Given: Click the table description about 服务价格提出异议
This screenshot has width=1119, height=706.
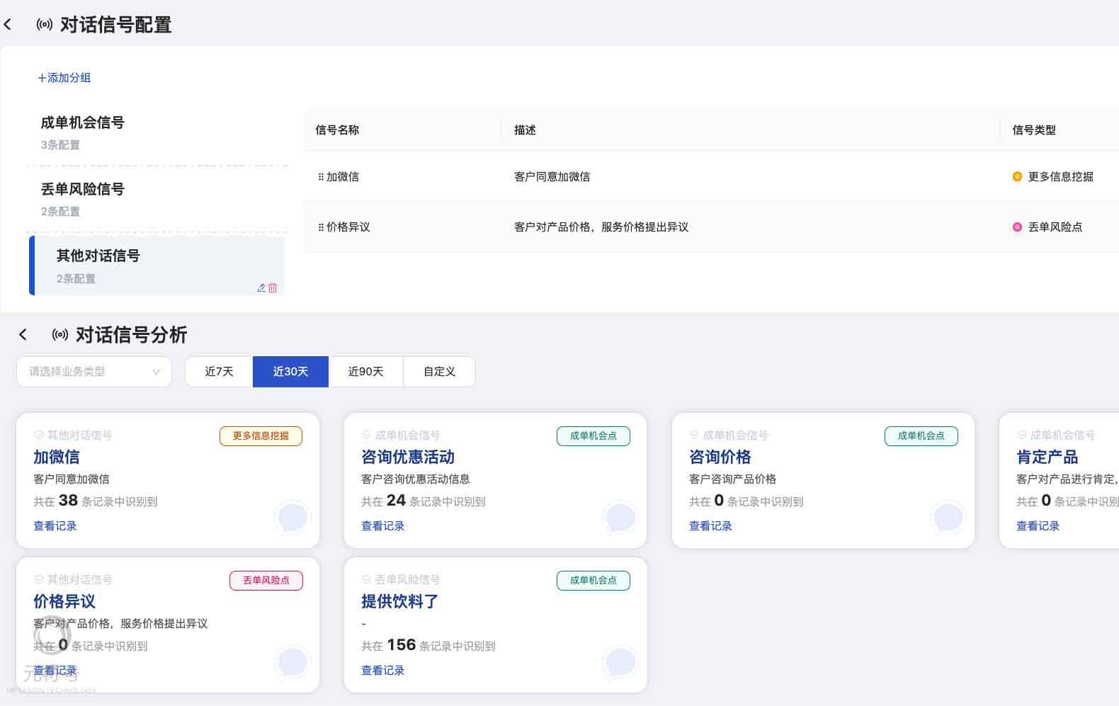Looking at the screenshot, I should (x=601, y=227).
